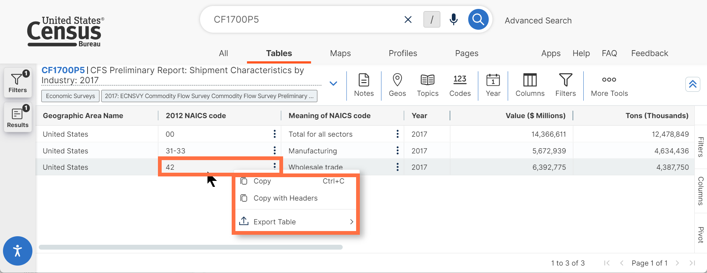Image resolution: width=707 pixels, height=273 pixels.
Task: Select the 4,387,750 tons cell
Action: pos(634,167)
